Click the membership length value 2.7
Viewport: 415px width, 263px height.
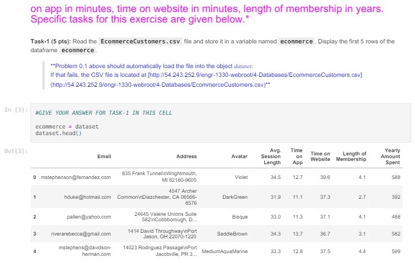tap(362, 197)
